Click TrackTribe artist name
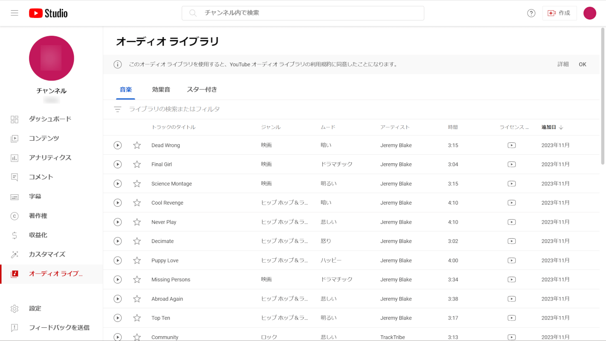 tap(392, 337)
